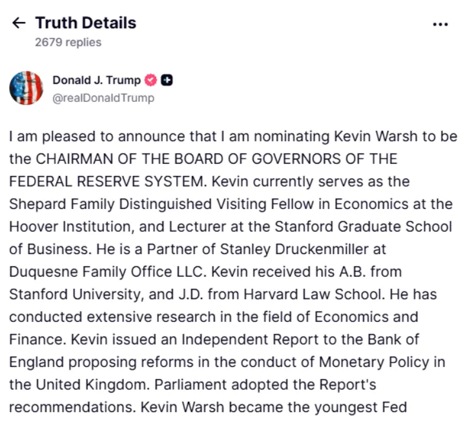Click the black plus badge beside the name
476x425 pixels.
tap(167, 81)
